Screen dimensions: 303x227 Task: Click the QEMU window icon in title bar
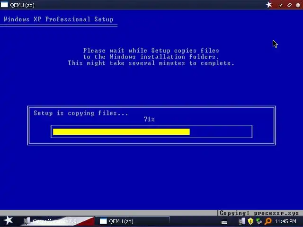(4, 5)
